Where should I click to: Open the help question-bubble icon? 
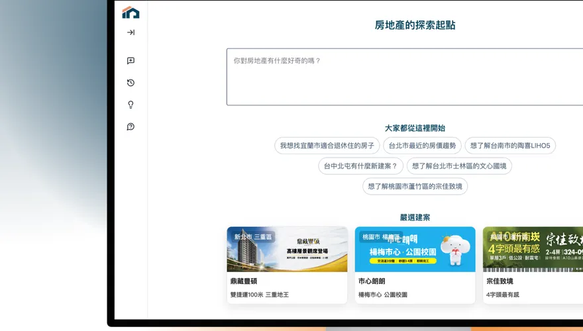[x=131, y=126]
